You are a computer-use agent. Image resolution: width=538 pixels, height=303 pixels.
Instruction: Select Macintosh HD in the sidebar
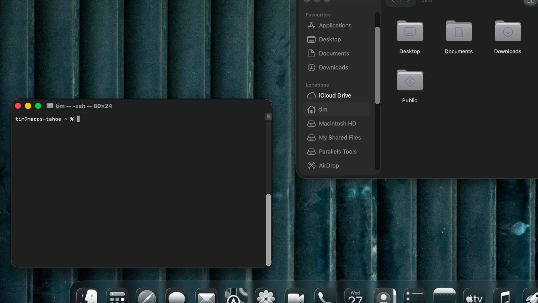(x=337, y=124)
